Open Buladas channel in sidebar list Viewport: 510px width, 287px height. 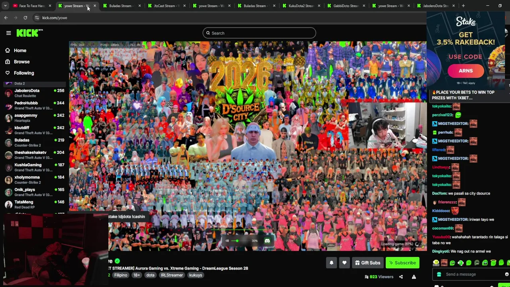coord(34,142)
